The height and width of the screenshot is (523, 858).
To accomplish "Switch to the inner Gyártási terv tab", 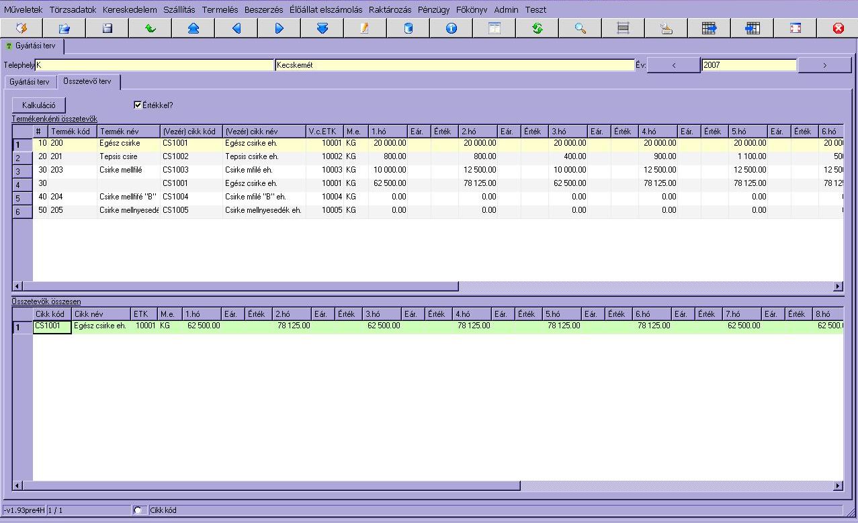I will [x=30, y=82].
